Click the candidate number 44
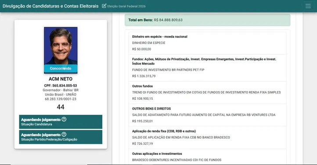The image size is (317, 165). pyautogui.click(x=61, y=107)
